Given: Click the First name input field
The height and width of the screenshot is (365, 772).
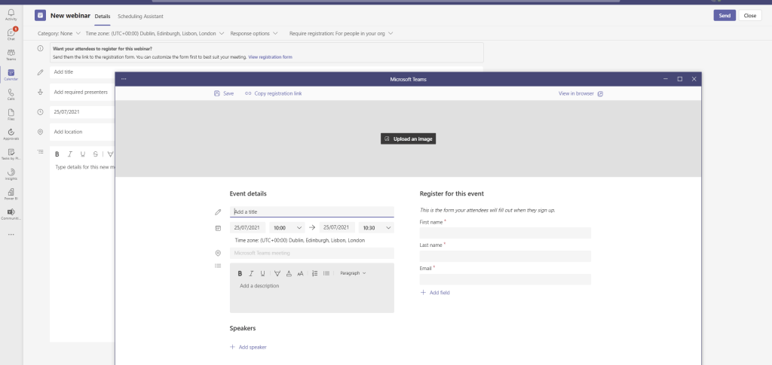Looking at the screenshot, I should pos(505,233).
